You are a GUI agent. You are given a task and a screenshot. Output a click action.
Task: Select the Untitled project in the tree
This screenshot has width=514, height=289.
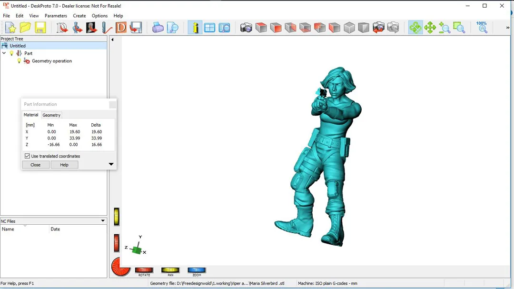[x=18, y=46]
